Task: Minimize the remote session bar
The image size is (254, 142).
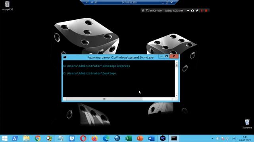Action: click(x=163, y=2)
